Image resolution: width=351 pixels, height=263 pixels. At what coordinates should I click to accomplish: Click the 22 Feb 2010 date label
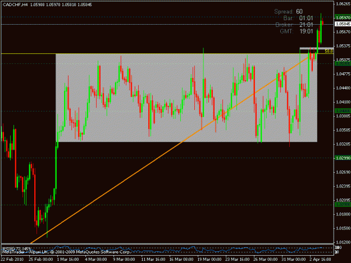(12, 259)
